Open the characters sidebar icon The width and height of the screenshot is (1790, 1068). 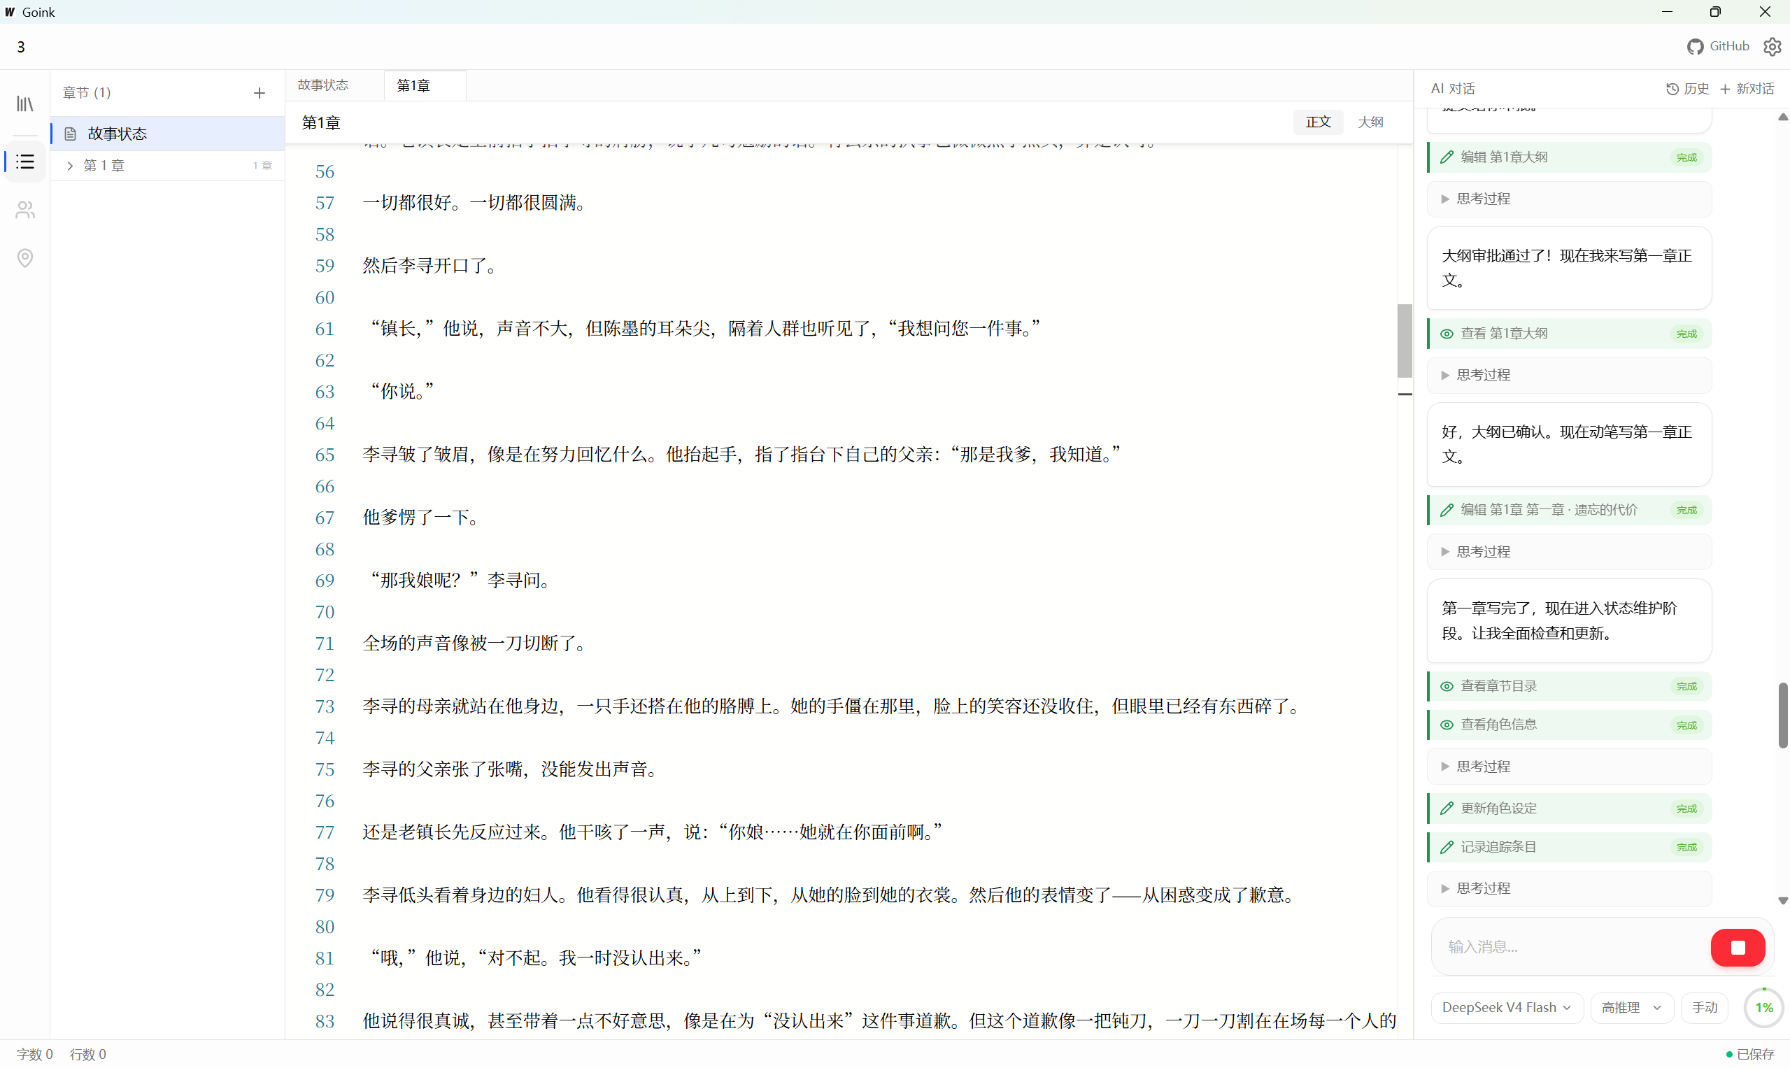pyautogui.click(x=25, y=209)
